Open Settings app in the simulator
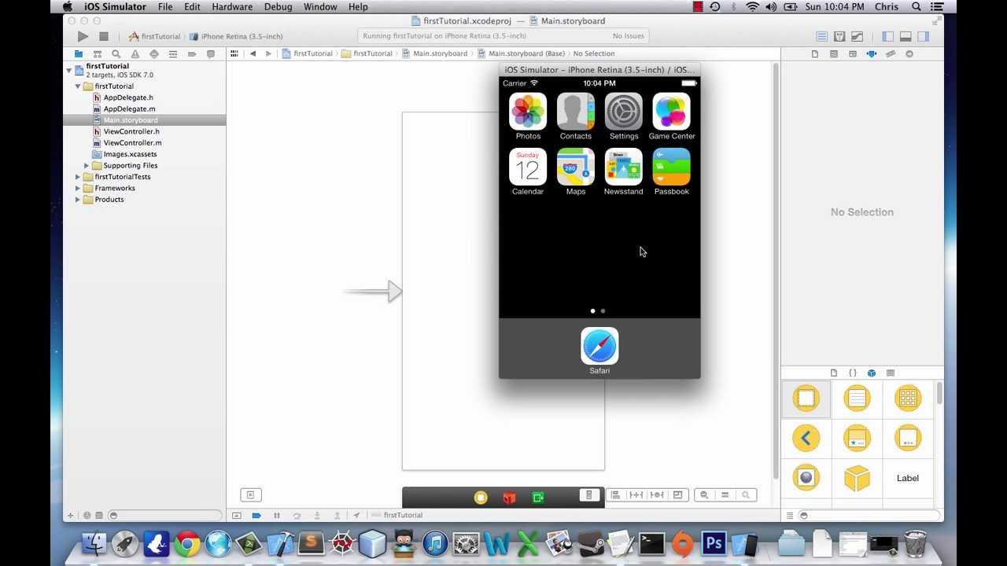The image size is (1007, 566). [x=623, y=112]
